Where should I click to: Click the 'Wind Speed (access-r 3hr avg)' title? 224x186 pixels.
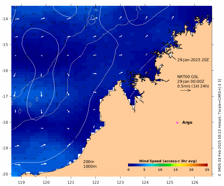(x=168, y=161)
